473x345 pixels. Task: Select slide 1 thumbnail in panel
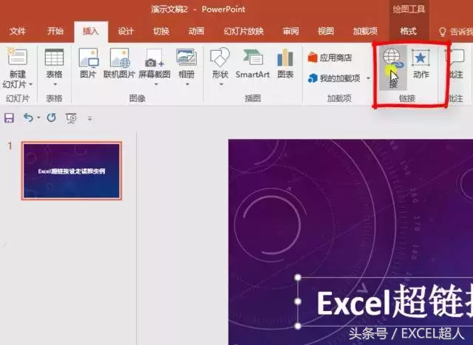72,171
